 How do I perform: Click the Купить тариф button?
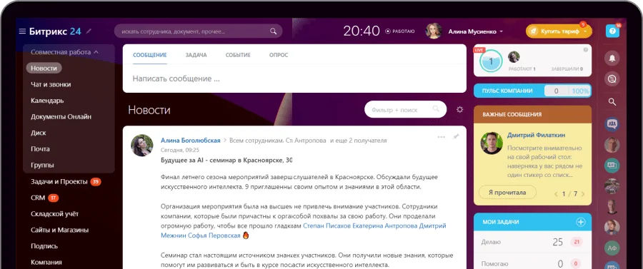pos(559,31)
